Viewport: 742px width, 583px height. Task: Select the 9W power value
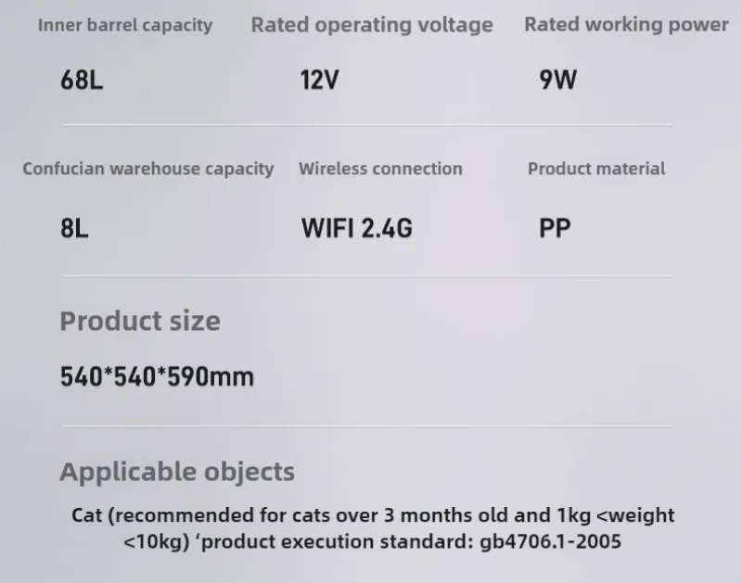(557, 80)
